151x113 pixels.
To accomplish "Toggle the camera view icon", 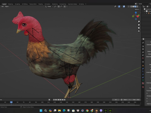I will [139, 28].
